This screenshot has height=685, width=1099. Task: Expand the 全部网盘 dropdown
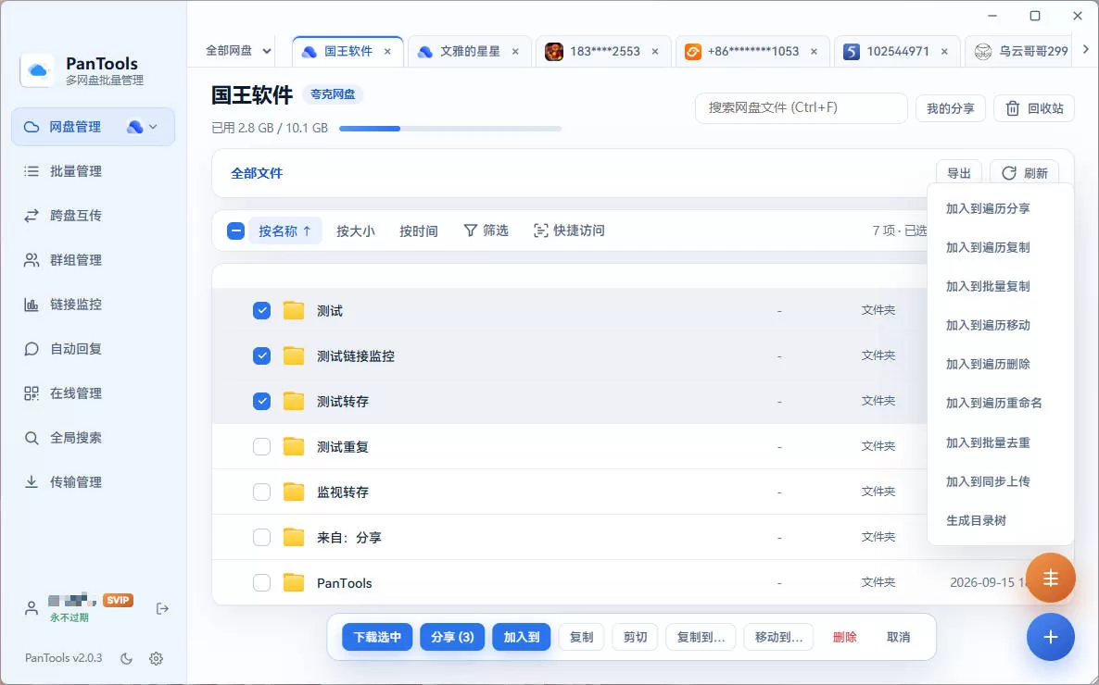pos(237,51)
